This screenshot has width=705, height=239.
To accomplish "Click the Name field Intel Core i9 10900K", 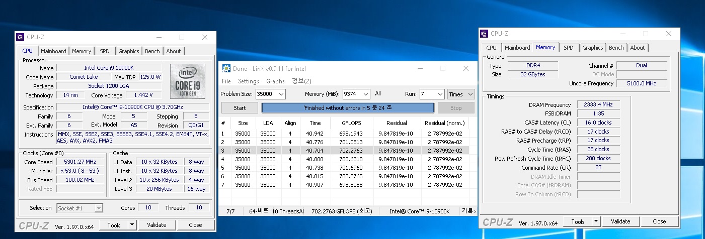I will [109, 68].
